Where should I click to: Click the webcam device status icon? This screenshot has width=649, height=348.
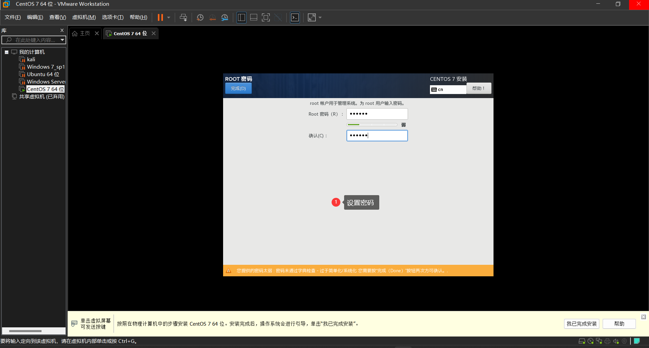[x=624, y=341]
